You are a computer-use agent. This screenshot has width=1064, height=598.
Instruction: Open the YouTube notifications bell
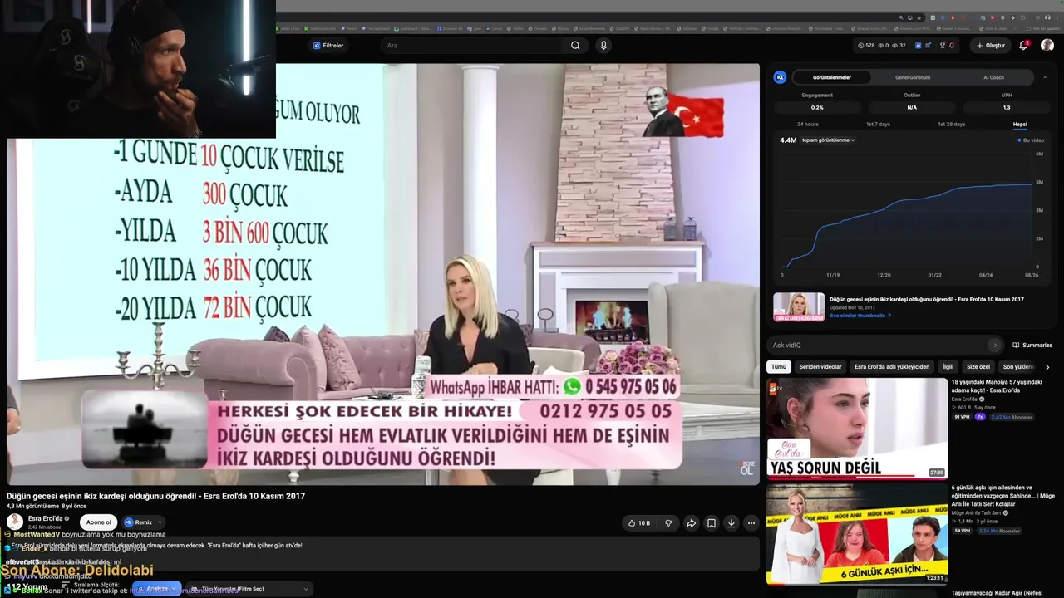(x=1024, y=46)
